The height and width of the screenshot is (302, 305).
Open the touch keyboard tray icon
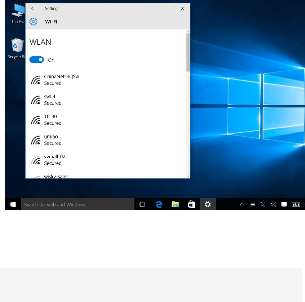(296, 204)
